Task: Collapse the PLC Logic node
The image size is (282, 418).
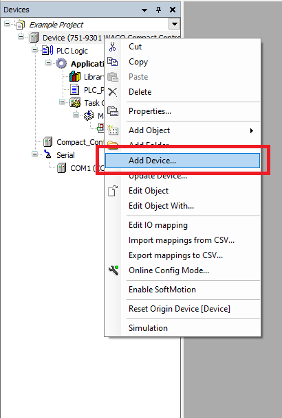Action: pos(34,50)
